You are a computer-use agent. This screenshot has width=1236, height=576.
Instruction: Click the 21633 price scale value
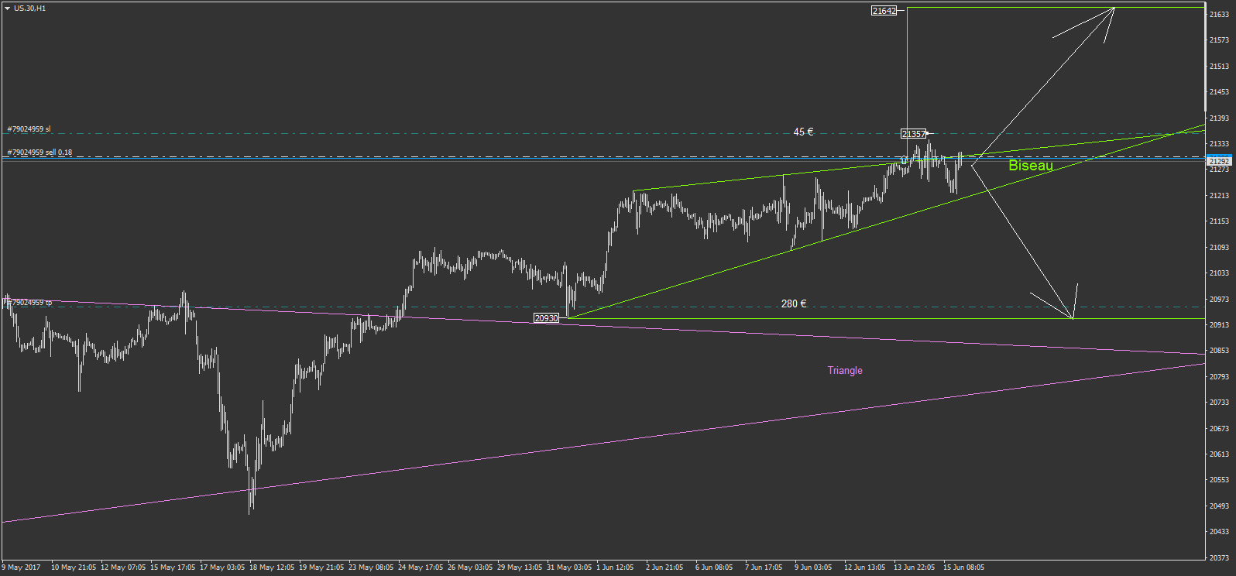point(1219,14)
